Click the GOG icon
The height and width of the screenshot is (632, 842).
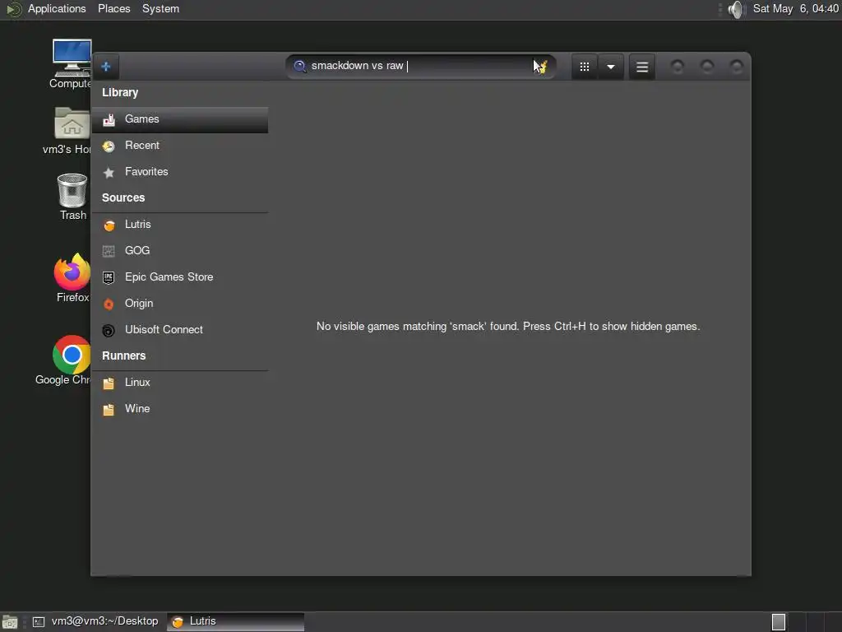[x=109, y=251]
